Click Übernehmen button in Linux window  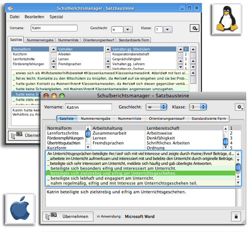24,135
